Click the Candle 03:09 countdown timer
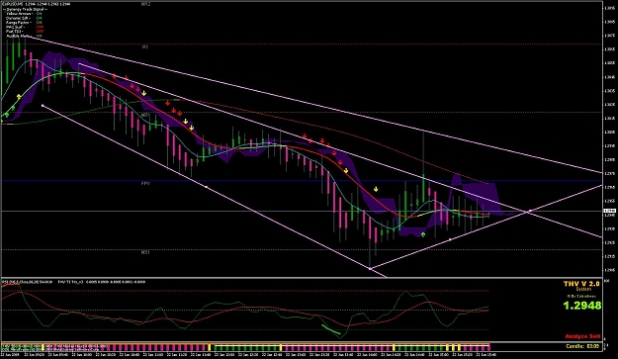This screenshot has height=359, width=618. [583, 346]
